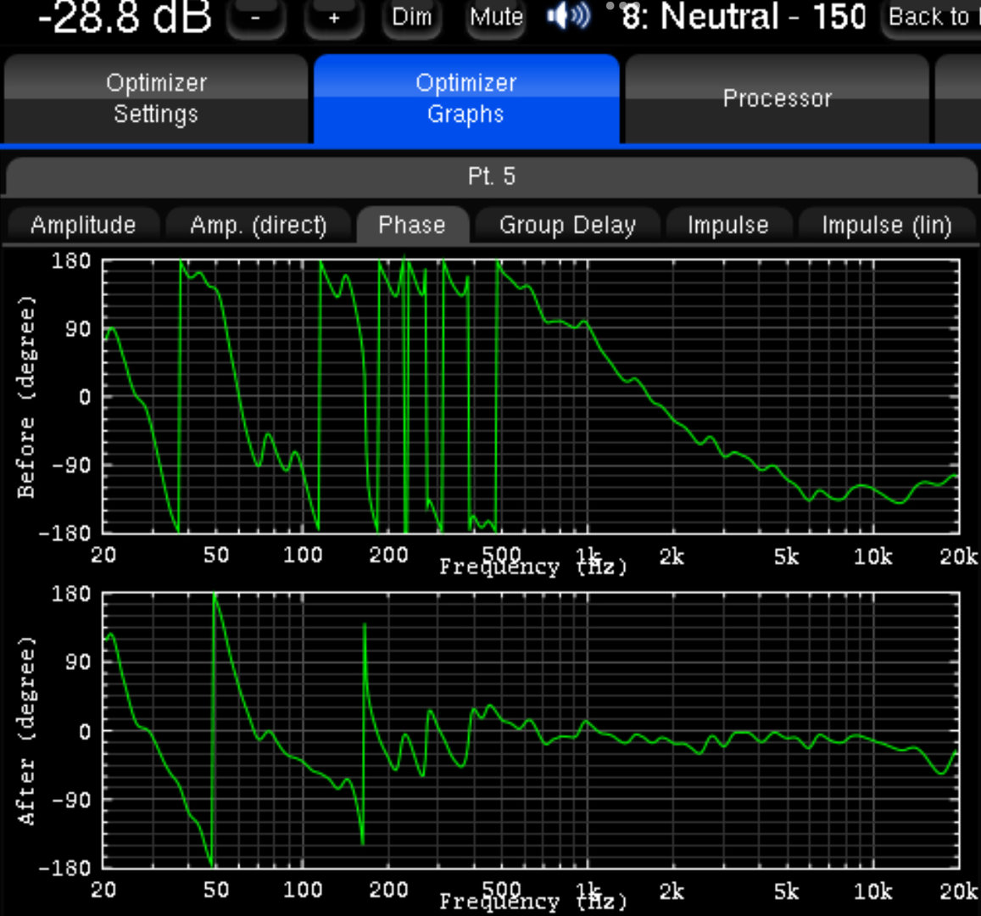Open the Optimizer Settings tab
This screenshot has width=981, height=916.
156,99
